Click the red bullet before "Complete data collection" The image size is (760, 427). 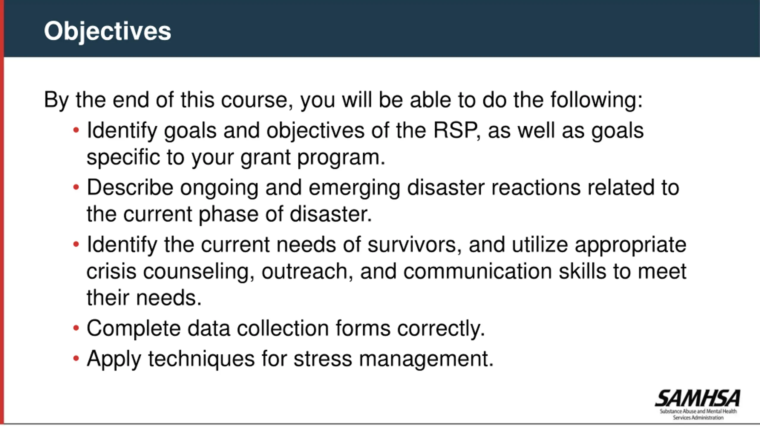[x=76, y=328]
